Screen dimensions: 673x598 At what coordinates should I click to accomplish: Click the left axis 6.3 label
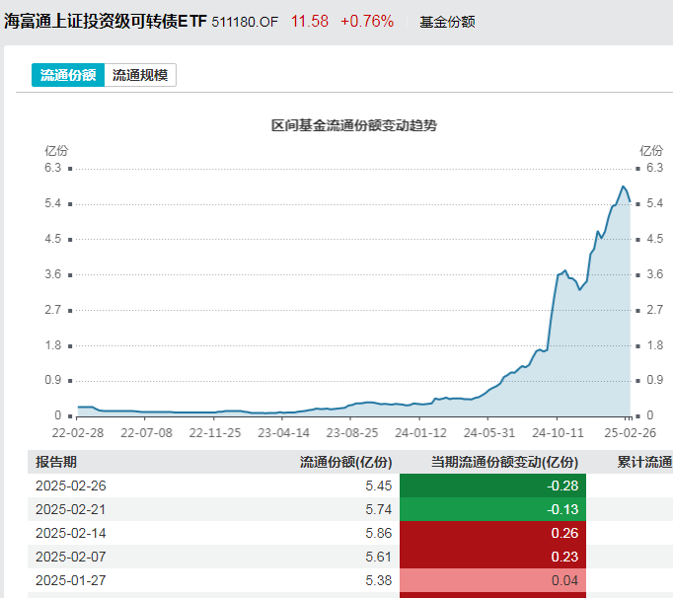(52, 168)
